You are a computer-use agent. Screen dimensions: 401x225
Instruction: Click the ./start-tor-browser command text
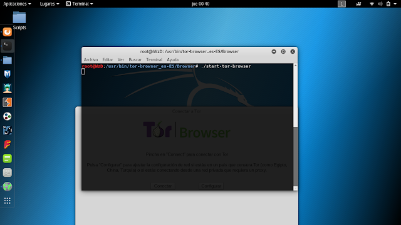(226, 66)
